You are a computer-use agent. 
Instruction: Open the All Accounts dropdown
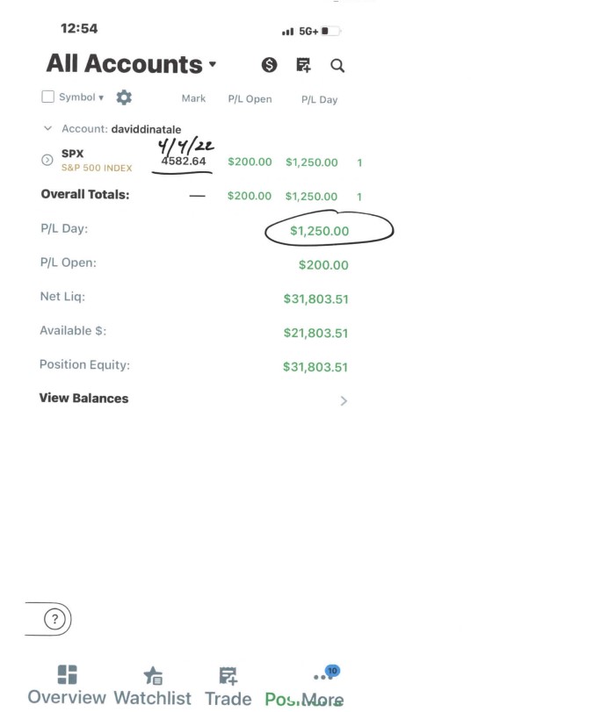131,63
